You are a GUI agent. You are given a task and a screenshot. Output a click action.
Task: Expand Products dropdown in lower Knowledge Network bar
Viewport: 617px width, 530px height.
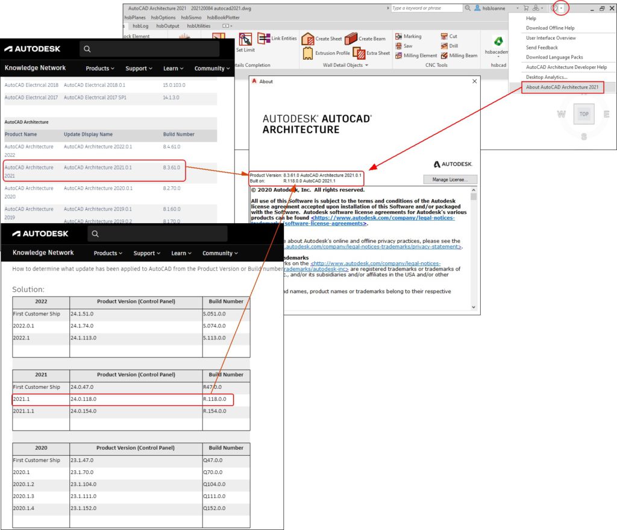click(108, 253)
